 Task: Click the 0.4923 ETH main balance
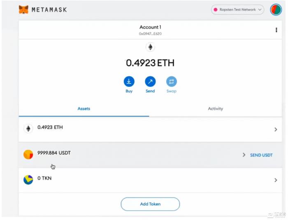(150, 63)
